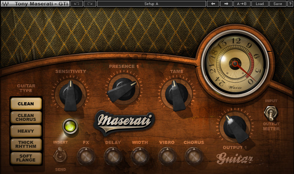The height and width of the screenshot is (174, 294).
Task: Click the green sensitivity indicator light
Action: tap(70, 126)
